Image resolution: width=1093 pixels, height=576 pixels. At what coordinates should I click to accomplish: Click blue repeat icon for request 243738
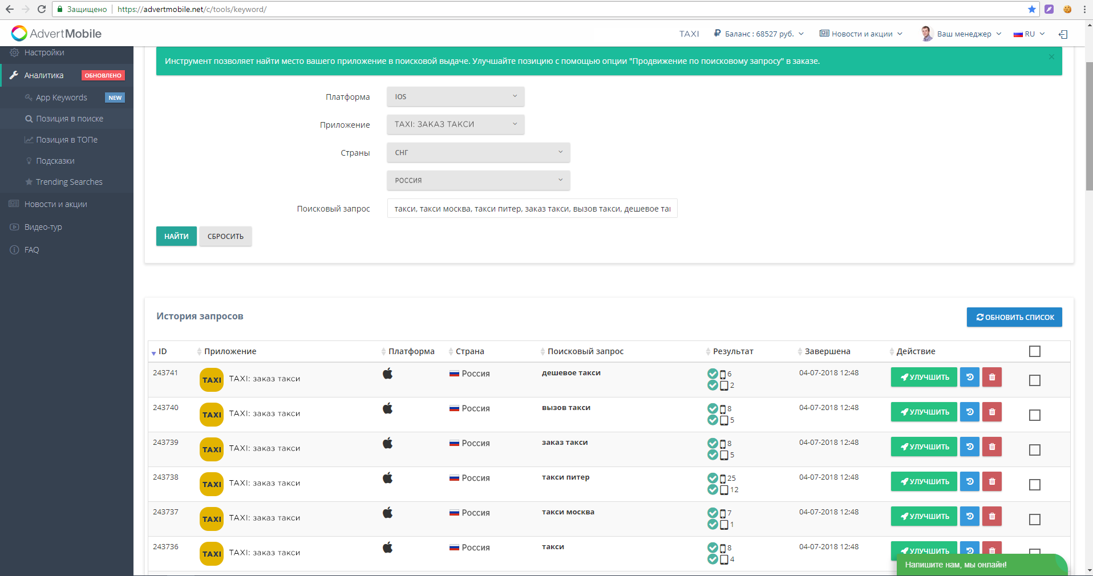(x=969, y=481)
